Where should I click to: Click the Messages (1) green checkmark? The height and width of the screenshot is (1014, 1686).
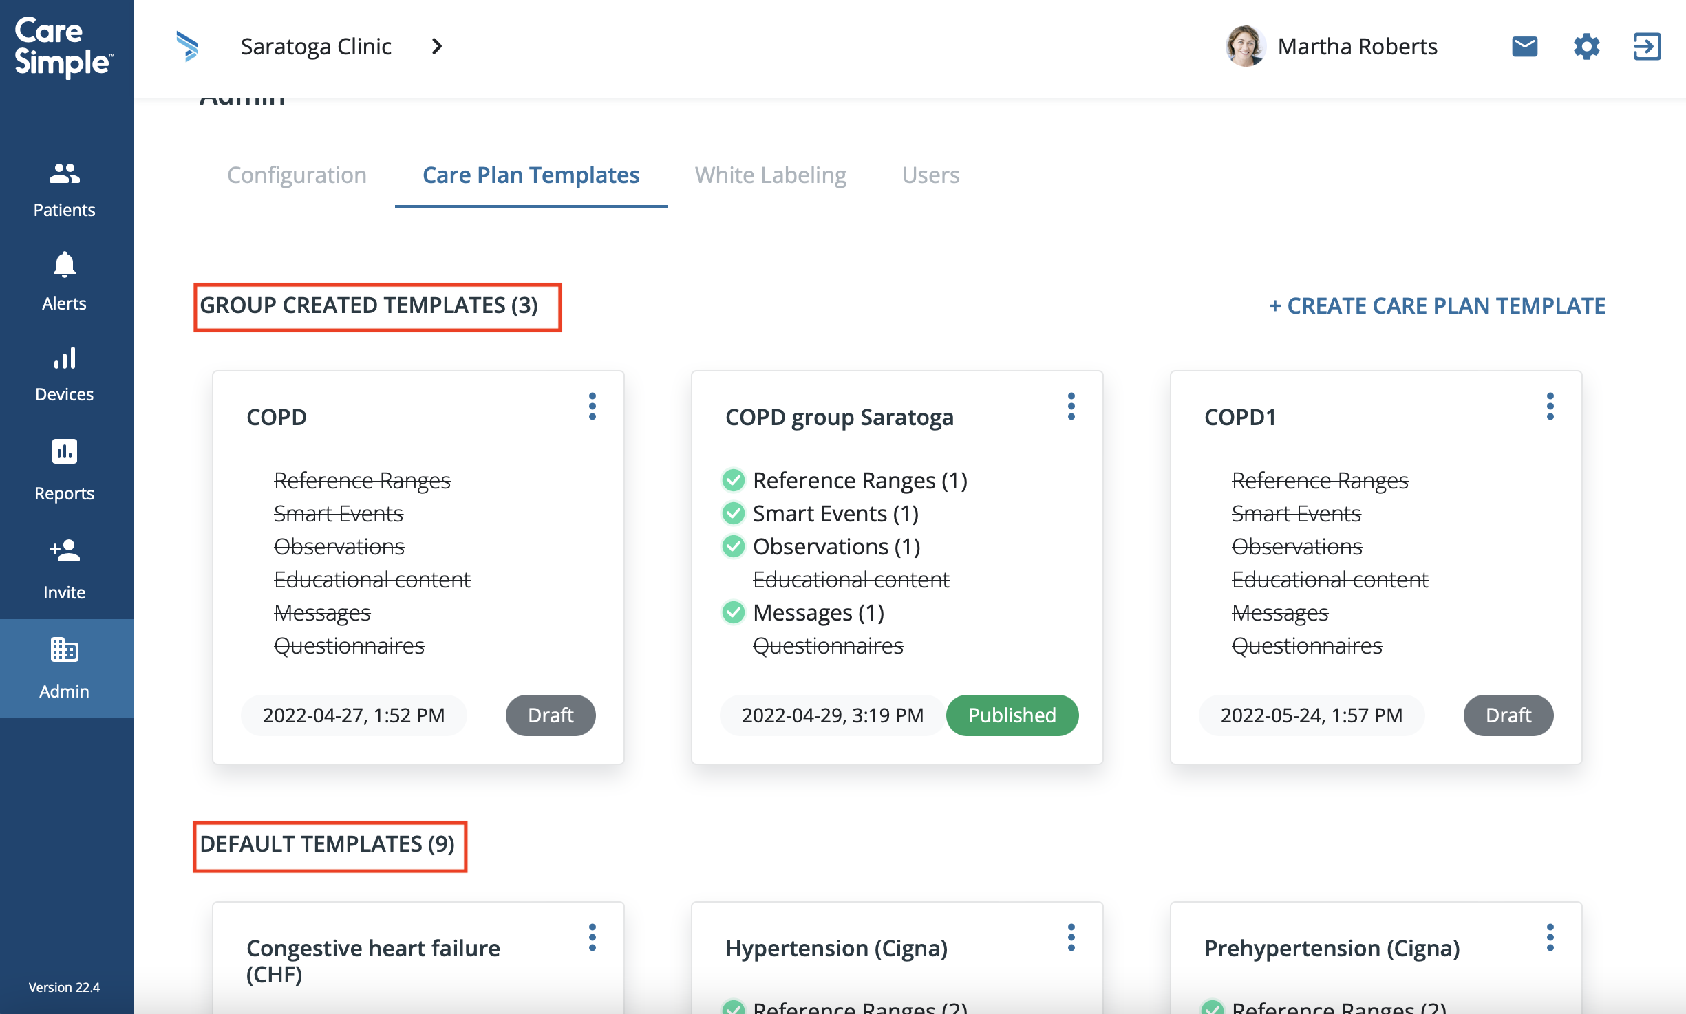pos(734,612)
